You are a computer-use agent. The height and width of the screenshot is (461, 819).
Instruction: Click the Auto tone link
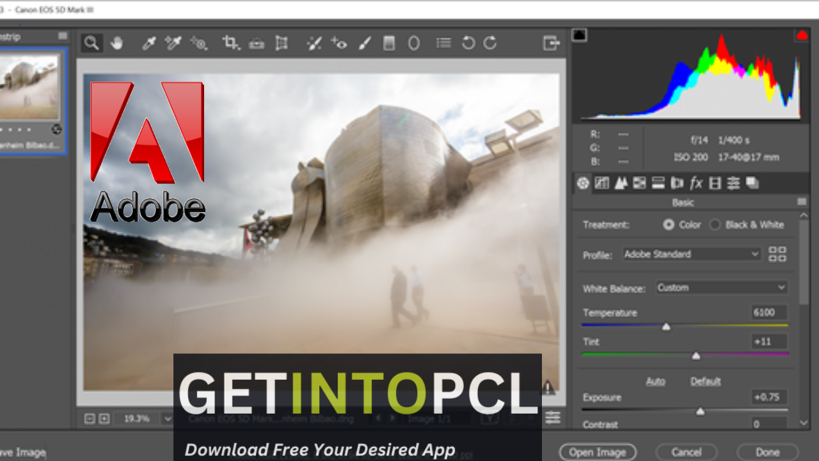click(655, 381)
